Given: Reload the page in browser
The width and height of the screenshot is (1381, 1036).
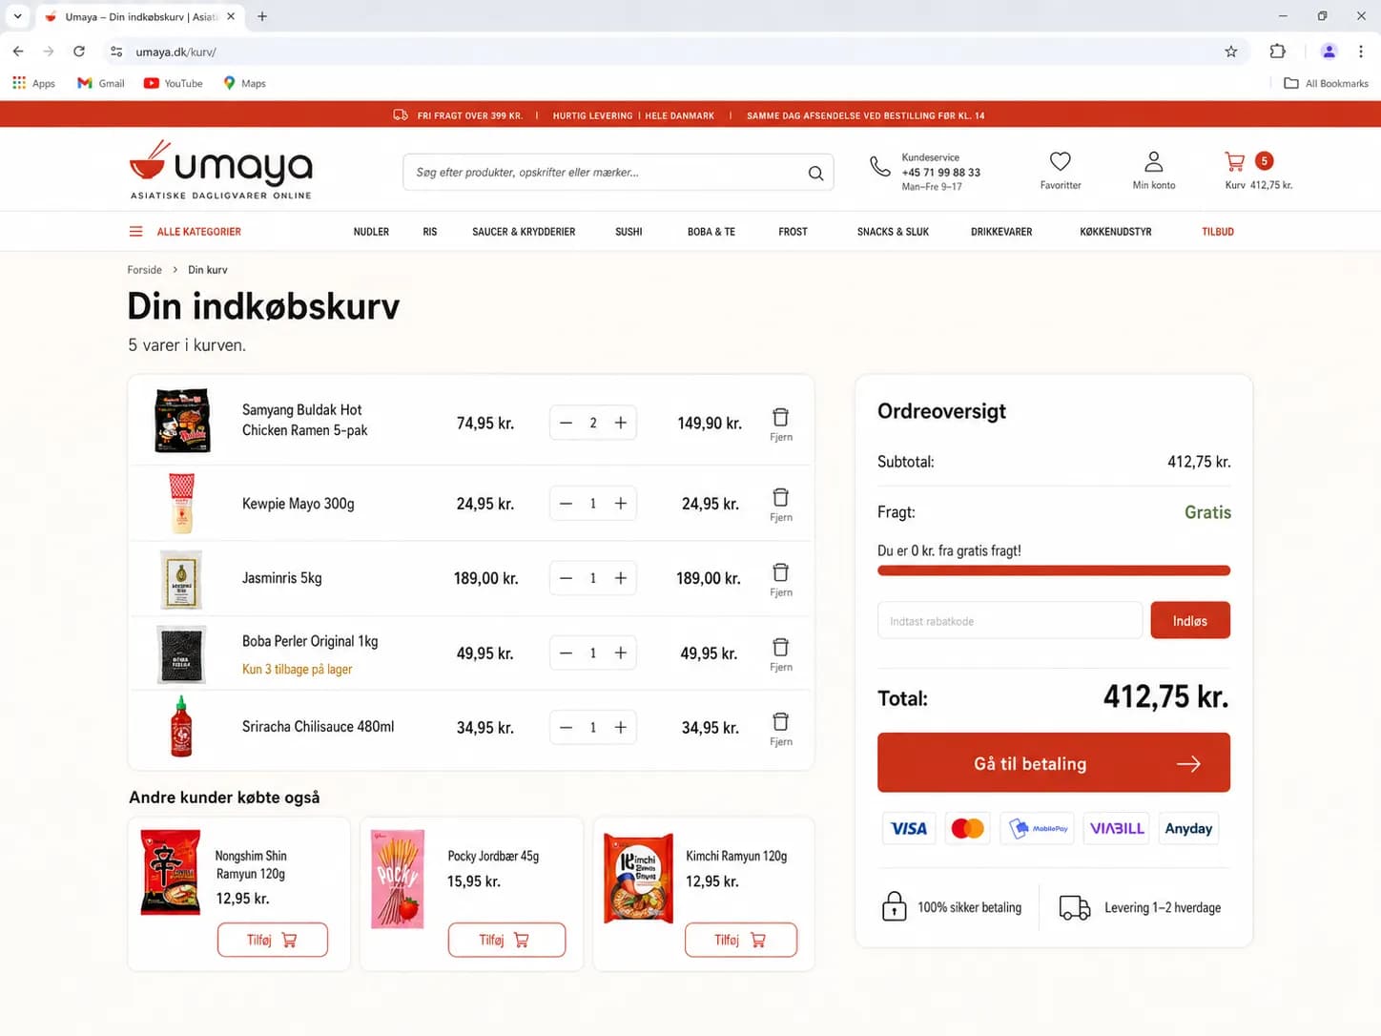Looking at the screenshot, I should (79, 52).
